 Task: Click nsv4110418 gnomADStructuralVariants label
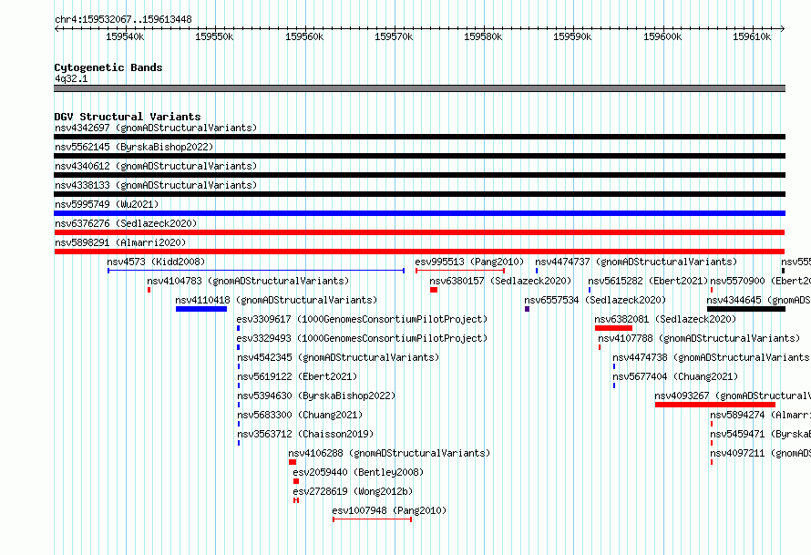276,300
